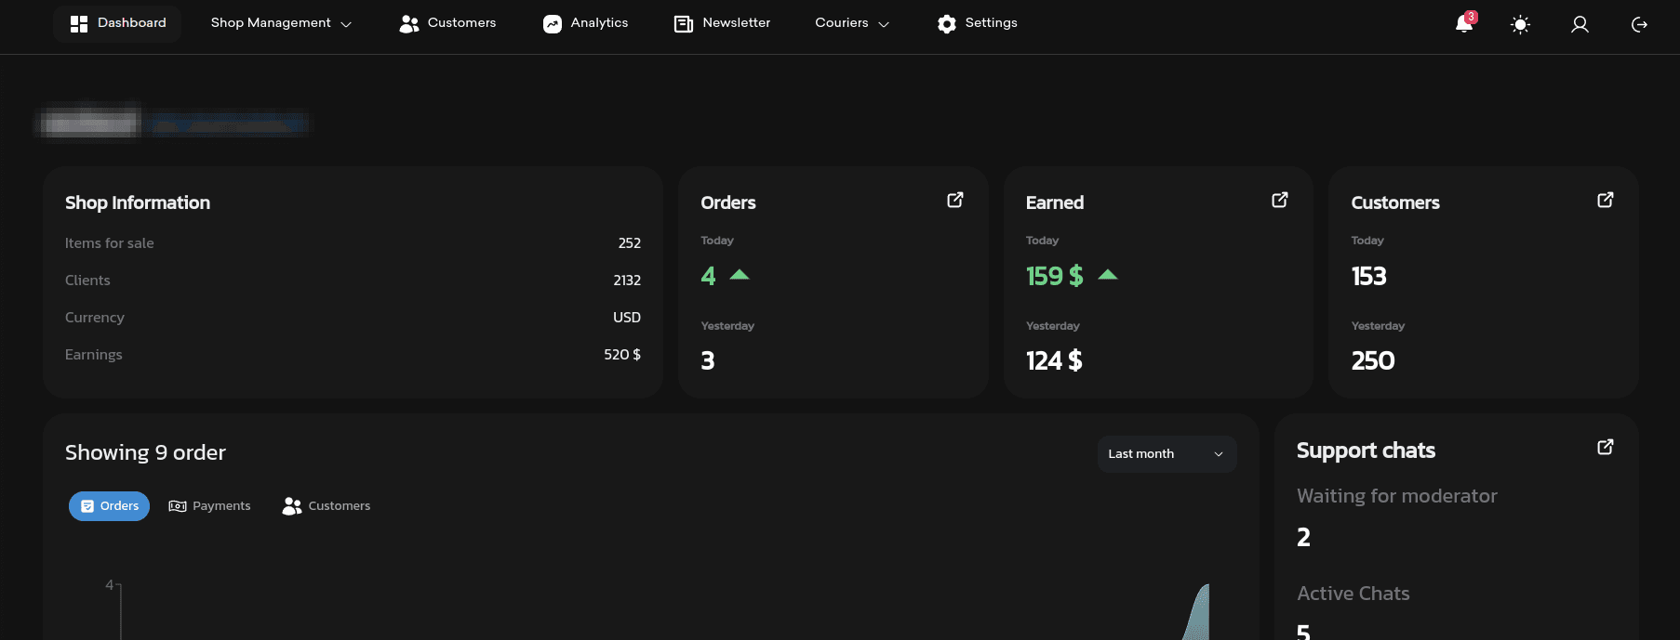
Task: Click the waiting for moderator count 2
Action: [x=1304, y=537]
